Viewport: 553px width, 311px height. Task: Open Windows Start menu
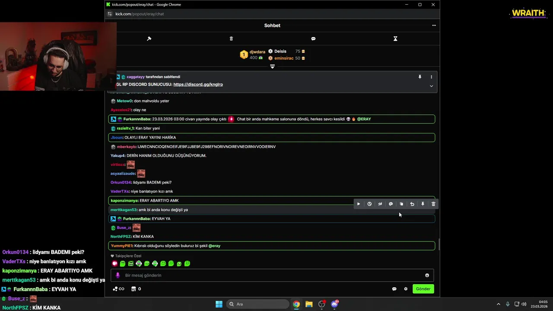coord(219,304)
